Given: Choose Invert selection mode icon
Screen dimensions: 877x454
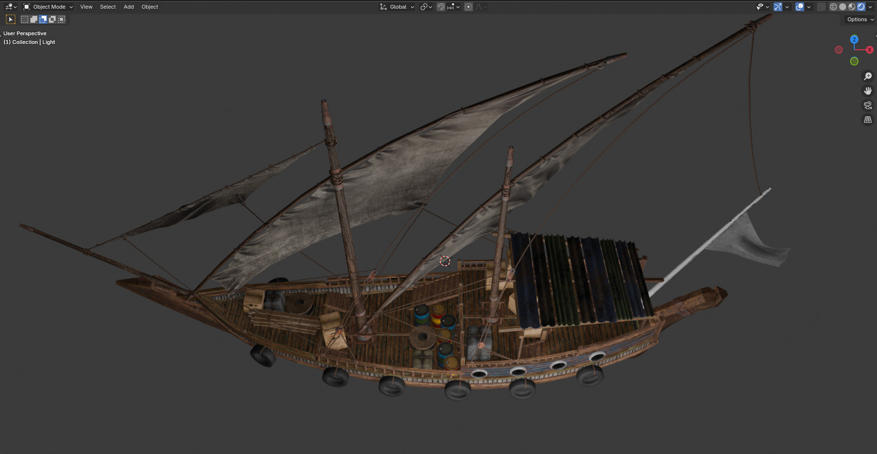Looking at the screenshot, I should pyautogui.click(x=52, y=19).
